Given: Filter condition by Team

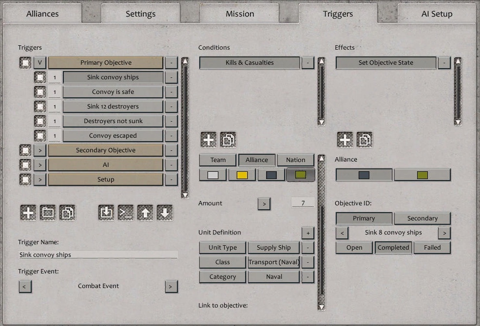Looking at the screenshot, I should point(218,160).
